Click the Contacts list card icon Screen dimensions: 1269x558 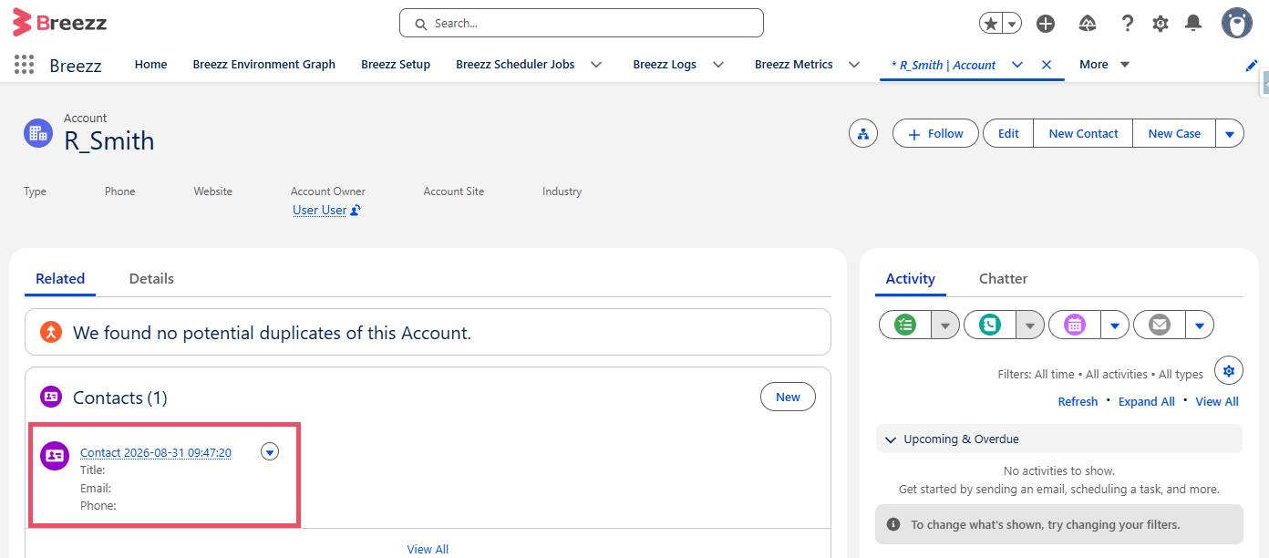(x=50, y=397)
